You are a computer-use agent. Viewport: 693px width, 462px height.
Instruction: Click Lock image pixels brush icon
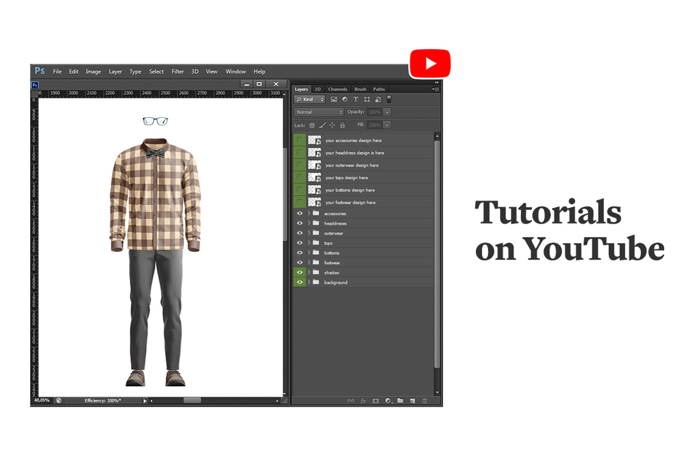(x=322, y=125)
